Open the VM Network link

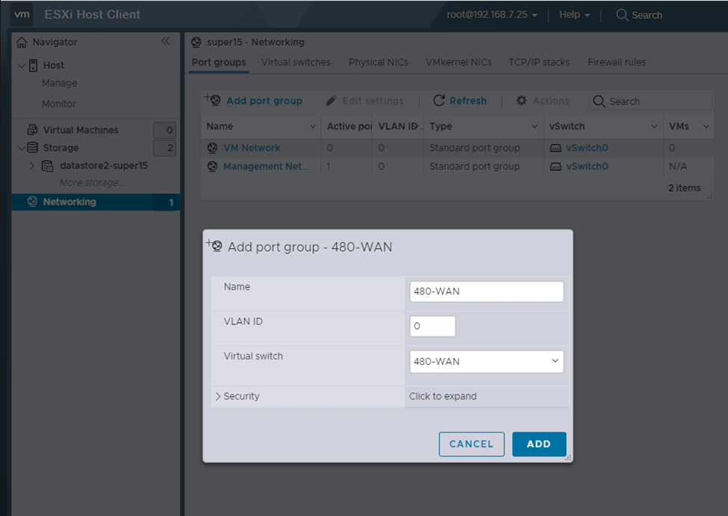tap(252, 148)
